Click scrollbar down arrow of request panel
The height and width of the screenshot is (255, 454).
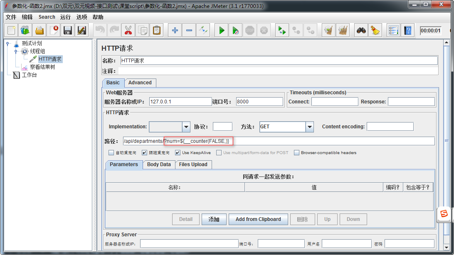click(x=447, y=248)
